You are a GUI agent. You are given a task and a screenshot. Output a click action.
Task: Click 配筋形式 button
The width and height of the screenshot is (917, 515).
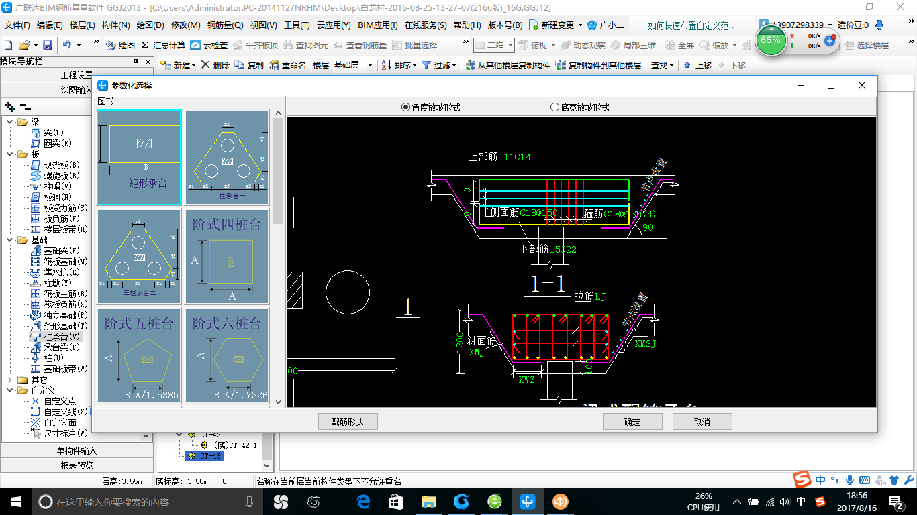click(x=348, y=422)
